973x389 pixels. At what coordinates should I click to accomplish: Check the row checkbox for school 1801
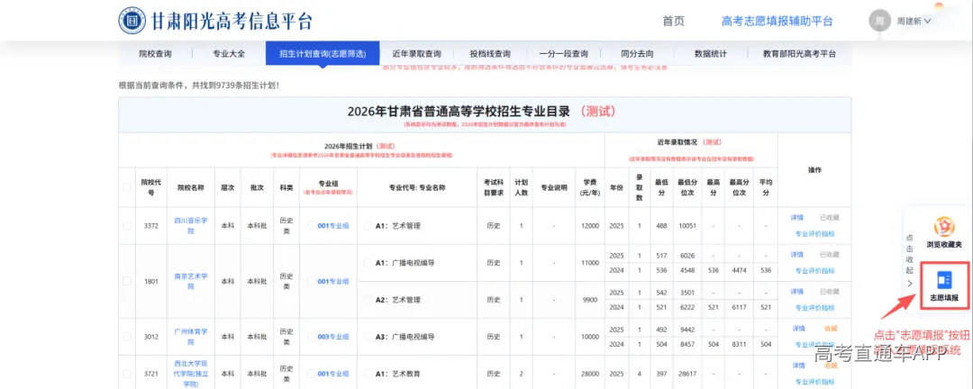pyautogui.click(x=127, y=281)
